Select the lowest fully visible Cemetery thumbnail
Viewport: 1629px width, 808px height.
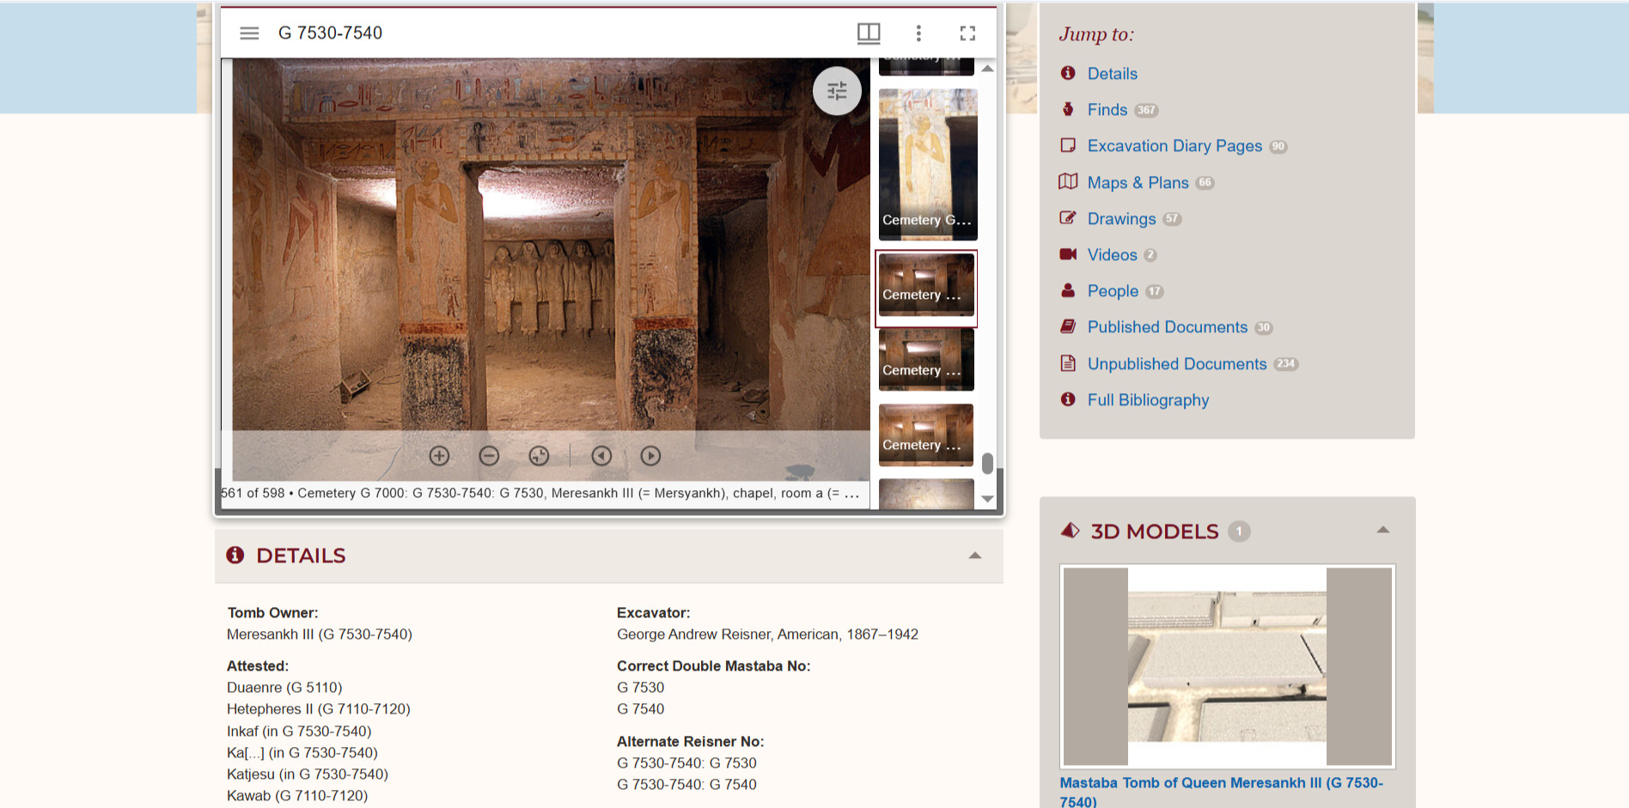(926, 434)
